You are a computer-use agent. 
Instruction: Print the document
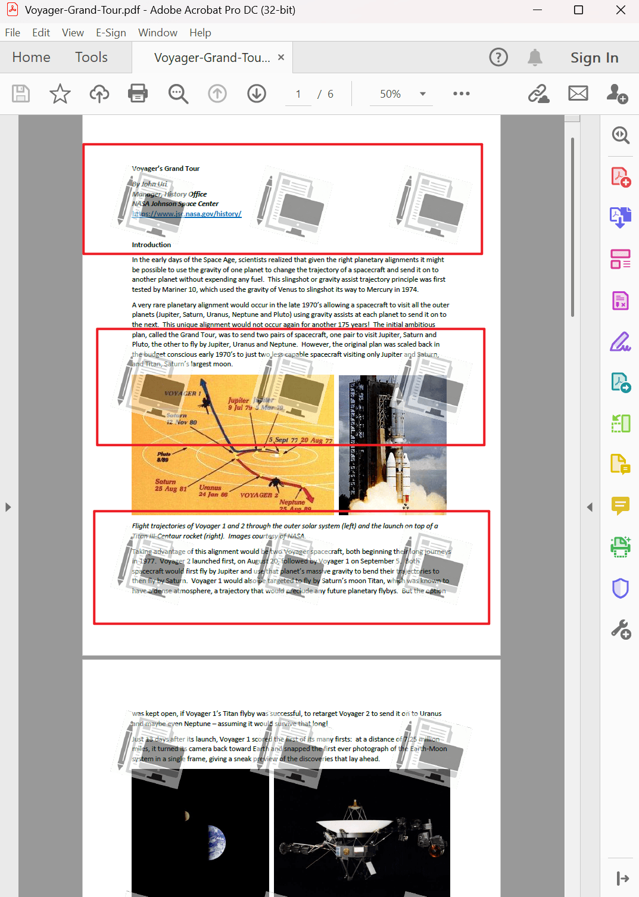point(138,94)
